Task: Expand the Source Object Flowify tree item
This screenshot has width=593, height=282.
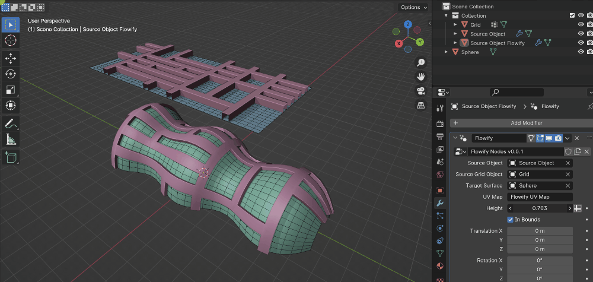Action: tap(455, 43)
